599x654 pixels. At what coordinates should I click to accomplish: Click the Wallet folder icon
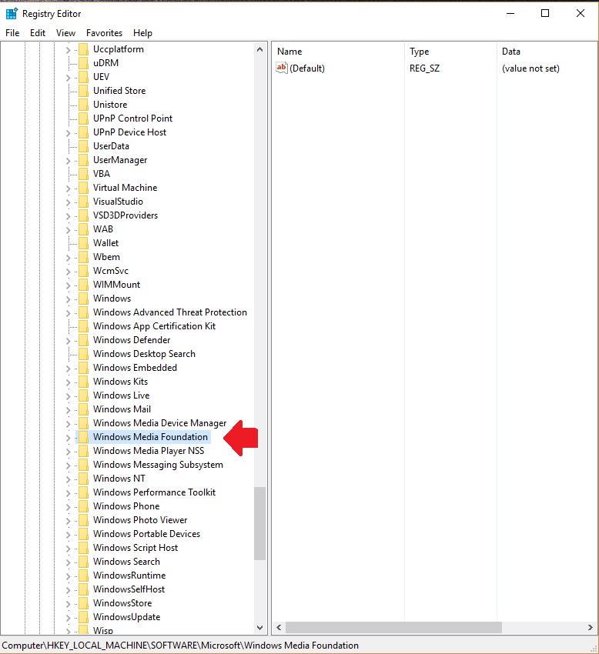pos(83,242)
